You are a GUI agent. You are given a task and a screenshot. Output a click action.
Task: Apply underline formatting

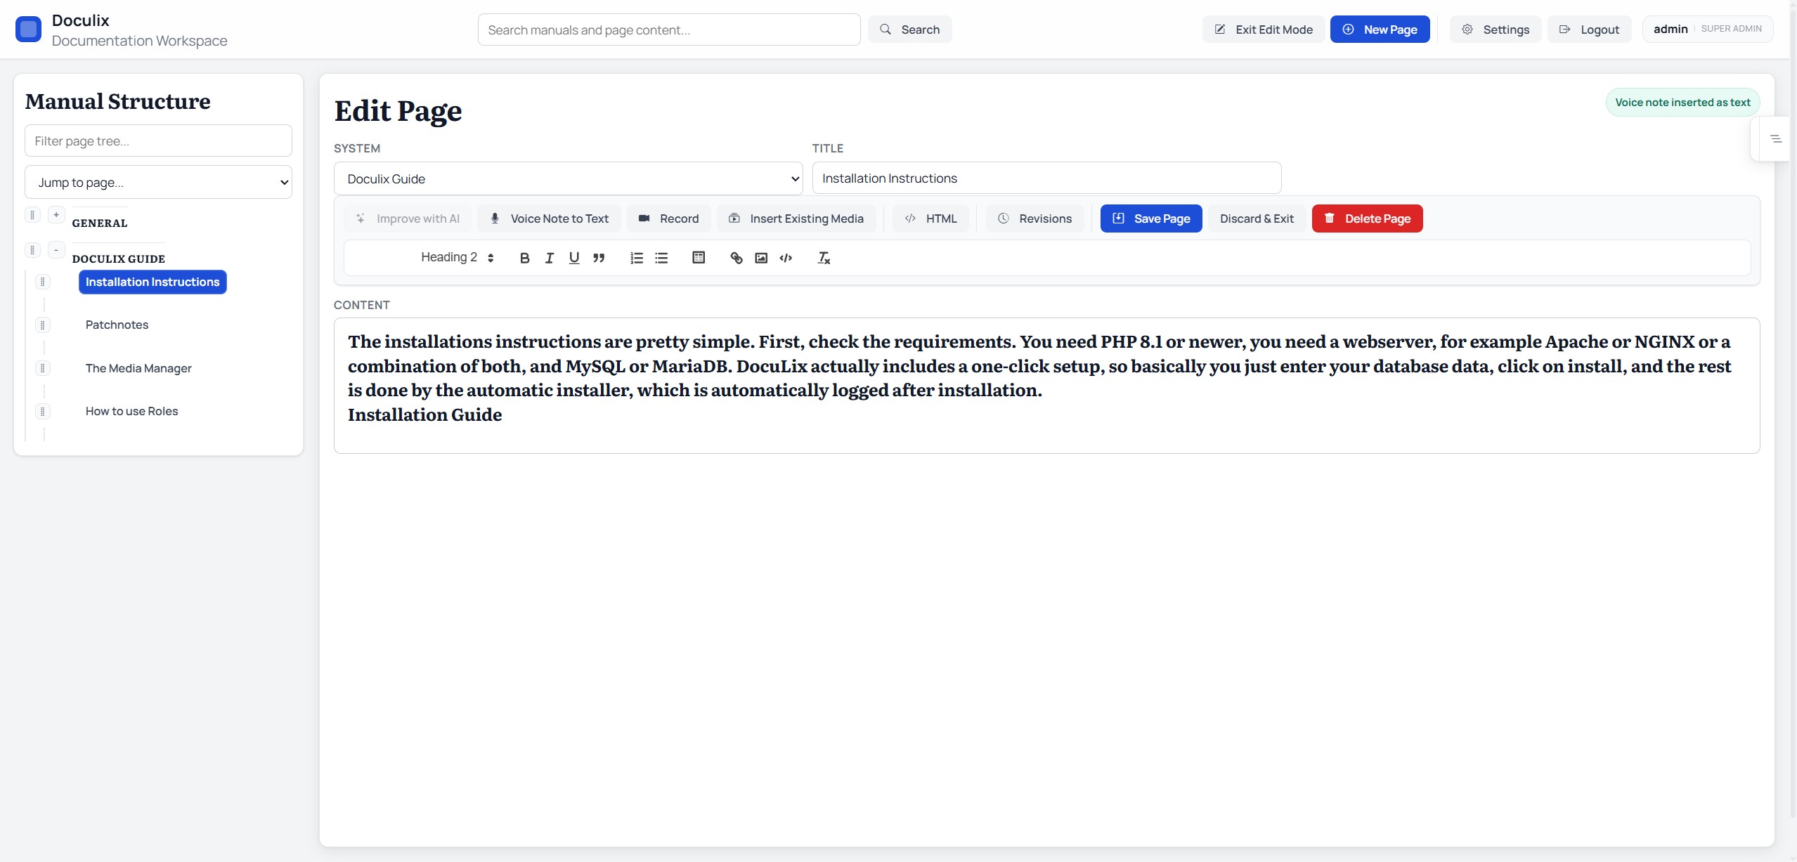click(x=573, y=258)
